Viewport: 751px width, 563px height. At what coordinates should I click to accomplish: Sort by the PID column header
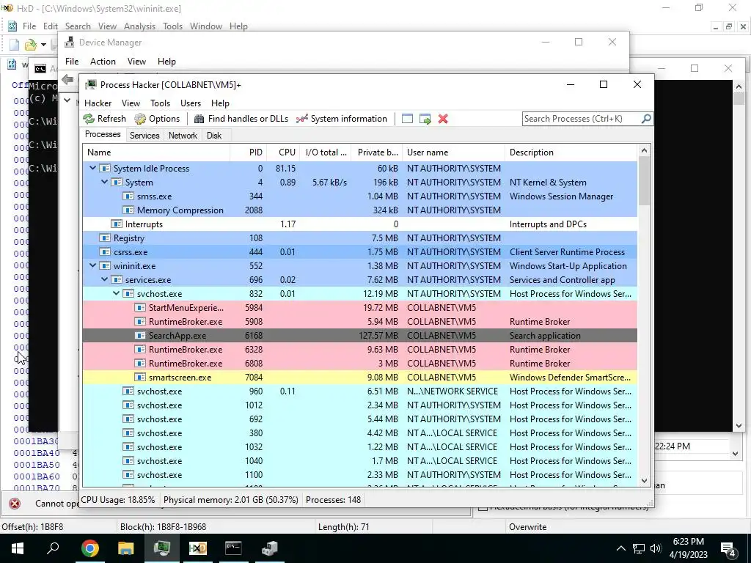tap(249, 152)
